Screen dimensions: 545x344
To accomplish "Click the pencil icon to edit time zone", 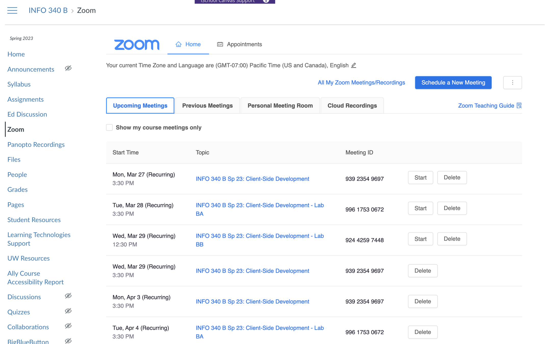I will 353,65.
